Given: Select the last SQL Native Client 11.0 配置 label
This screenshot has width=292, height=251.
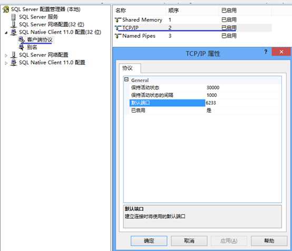Looking at the screenshot, I should [x=52, y=63].
